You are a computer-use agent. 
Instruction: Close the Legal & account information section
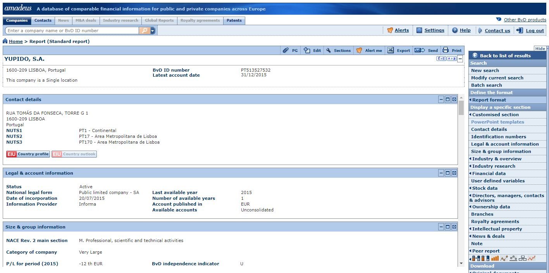454,173
